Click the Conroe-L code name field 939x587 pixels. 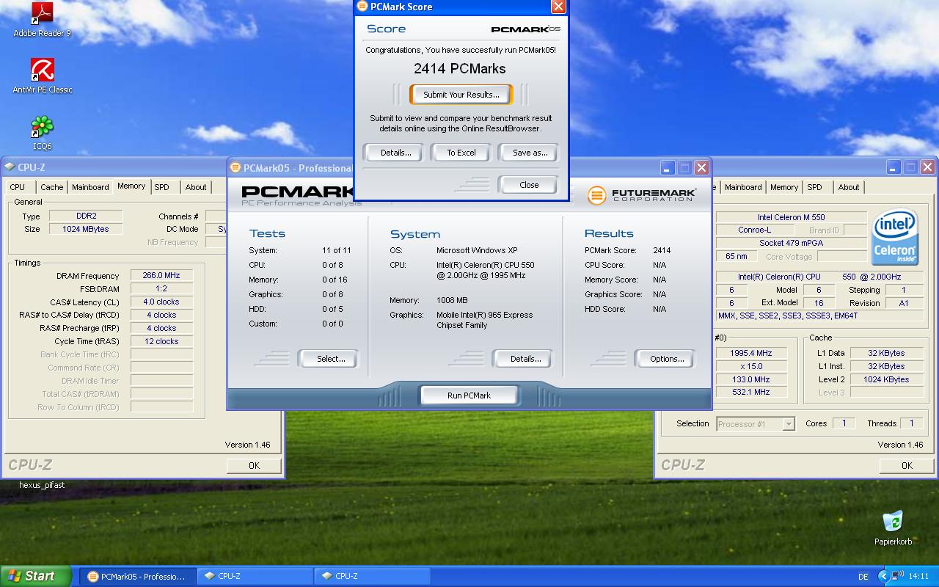click(x=754, y=230)
